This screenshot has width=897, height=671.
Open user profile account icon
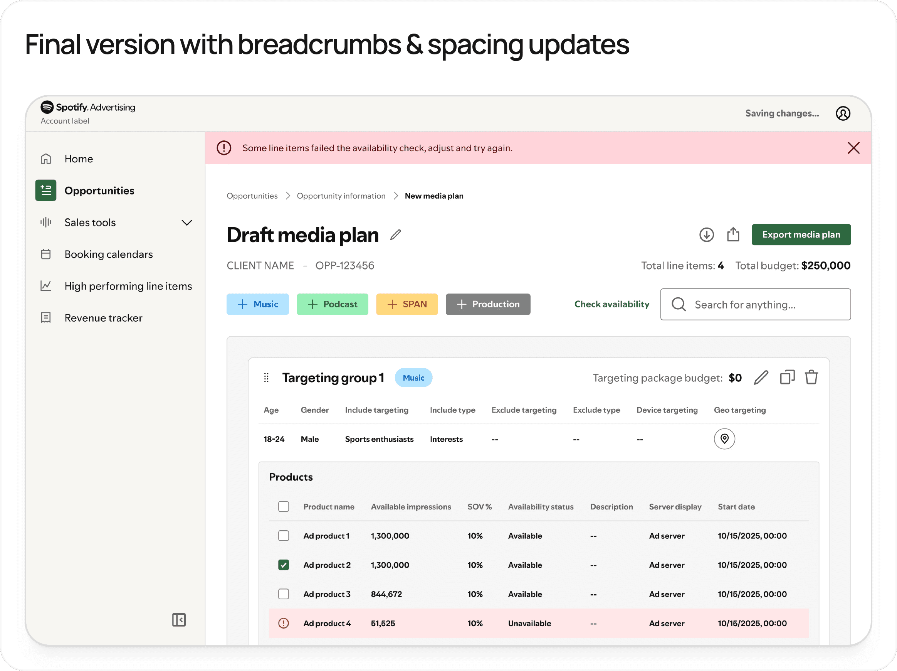843,113
